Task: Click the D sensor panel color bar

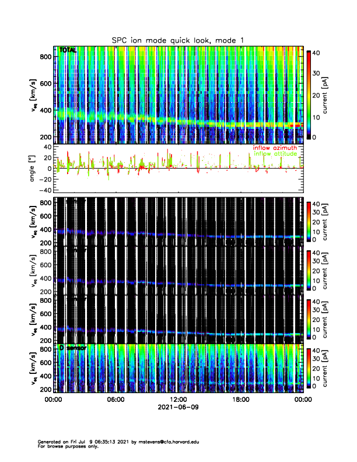Action: (308, 368)
